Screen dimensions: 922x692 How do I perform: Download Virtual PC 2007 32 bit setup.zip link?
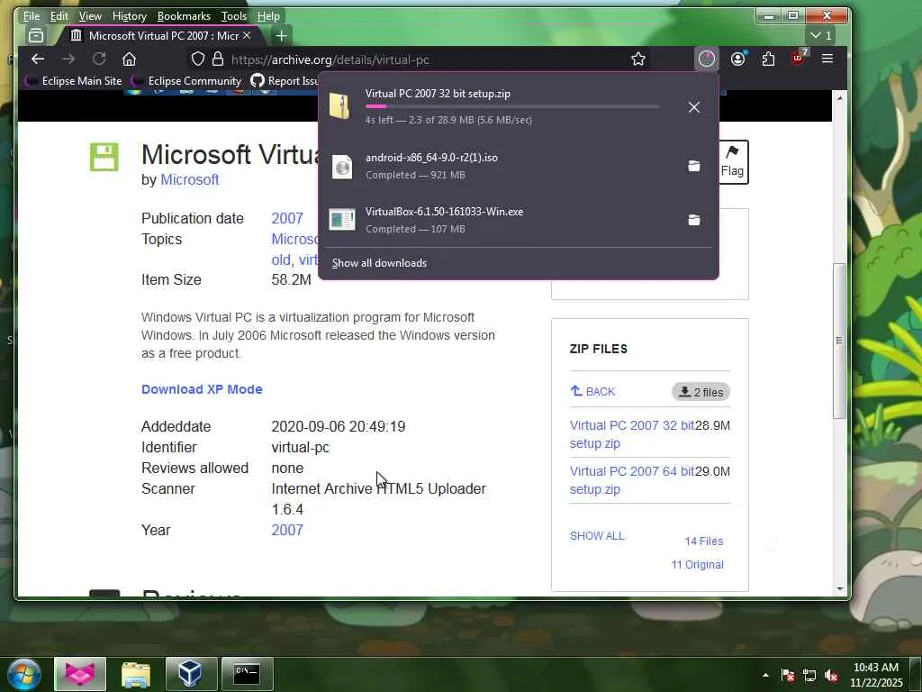632,434
